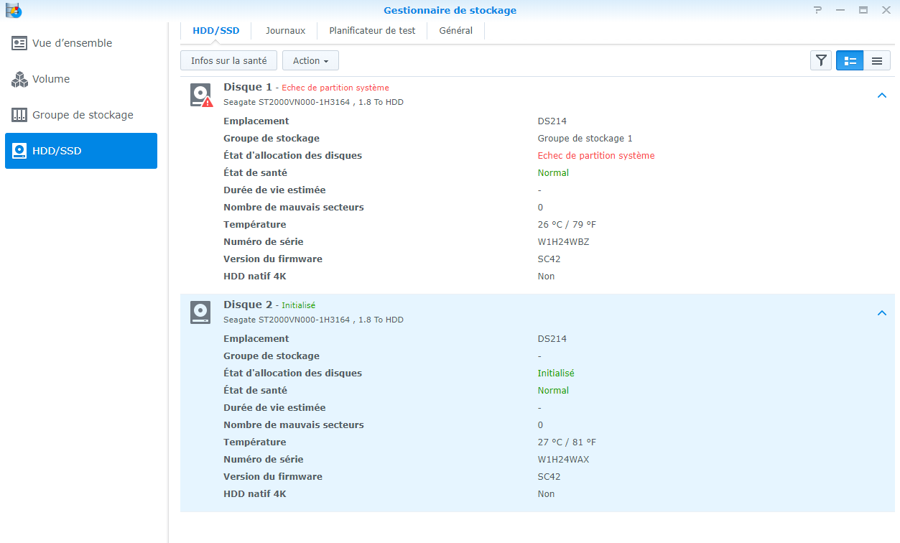
Task: Open the filter funnel icon
Action: tap(820, 61)
